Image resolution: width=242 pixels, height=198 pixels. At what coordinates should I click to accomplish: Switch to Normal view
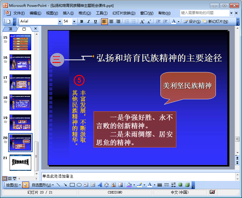(x=5, y=179)
